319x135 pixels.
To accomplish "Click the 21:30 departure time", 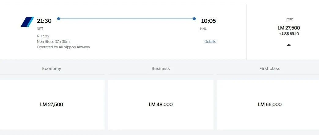I will click(x=44, y=21).
